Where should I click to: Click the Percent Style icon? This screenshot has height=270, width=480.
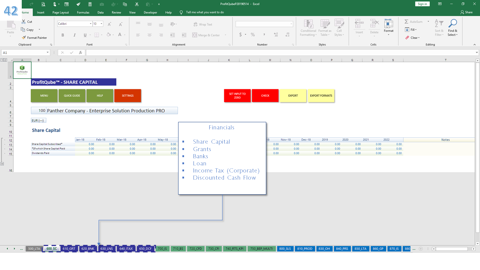coord(253,34)
